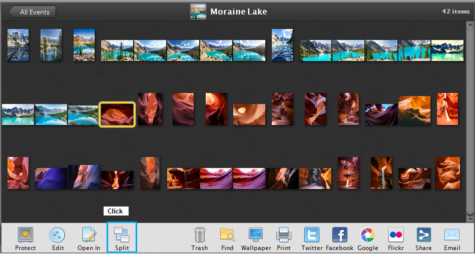
Task: Go back to All Events
Action: point(32,12)
